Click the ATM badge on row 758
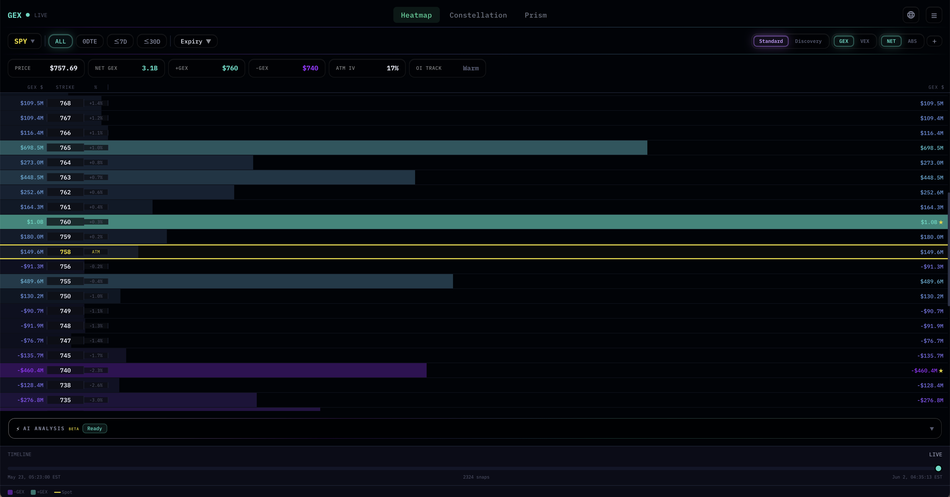This screenshot has width=950, height=497. (96, 252)
